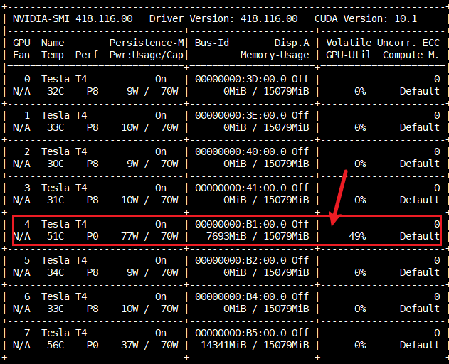Click the Bus-Id column header
Screen dimensions: 449x364
click(x=212, y=43)
